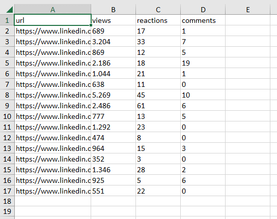Screen dimensions: 277x219
Task: Select row 10 header
Action: (7, 116)
